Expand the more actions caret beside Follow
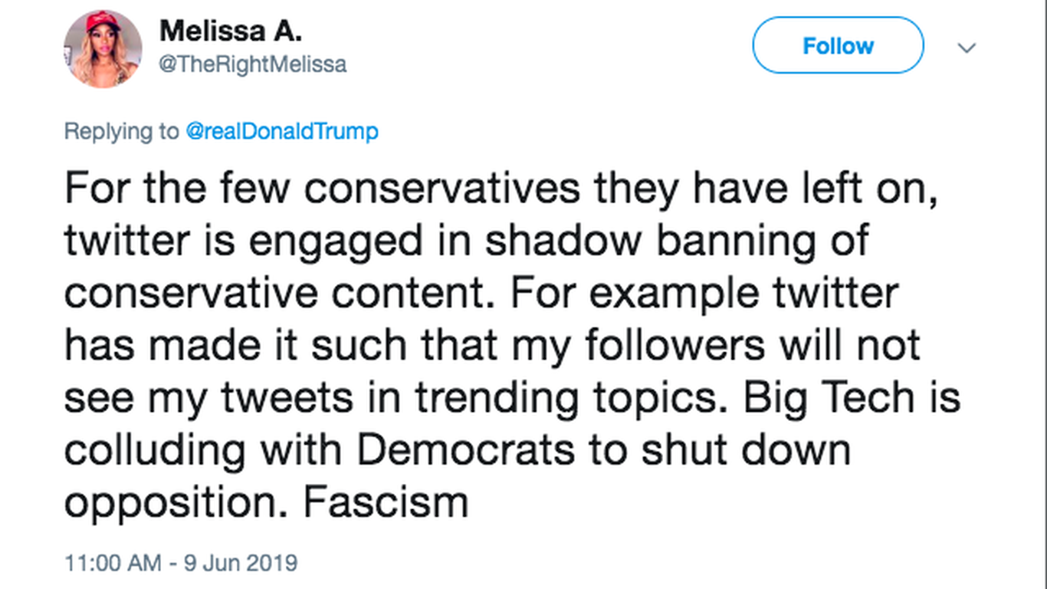The width and height of the screenshot is (1047, 589). (967, 48)
